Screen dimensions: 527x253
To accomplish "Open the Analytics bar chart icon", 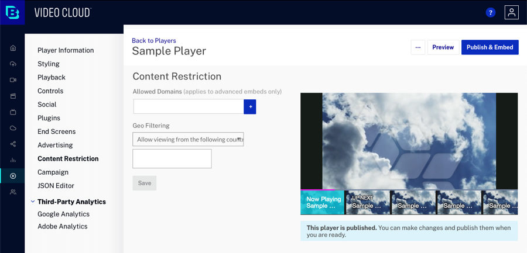I will [x=13, y=160].
